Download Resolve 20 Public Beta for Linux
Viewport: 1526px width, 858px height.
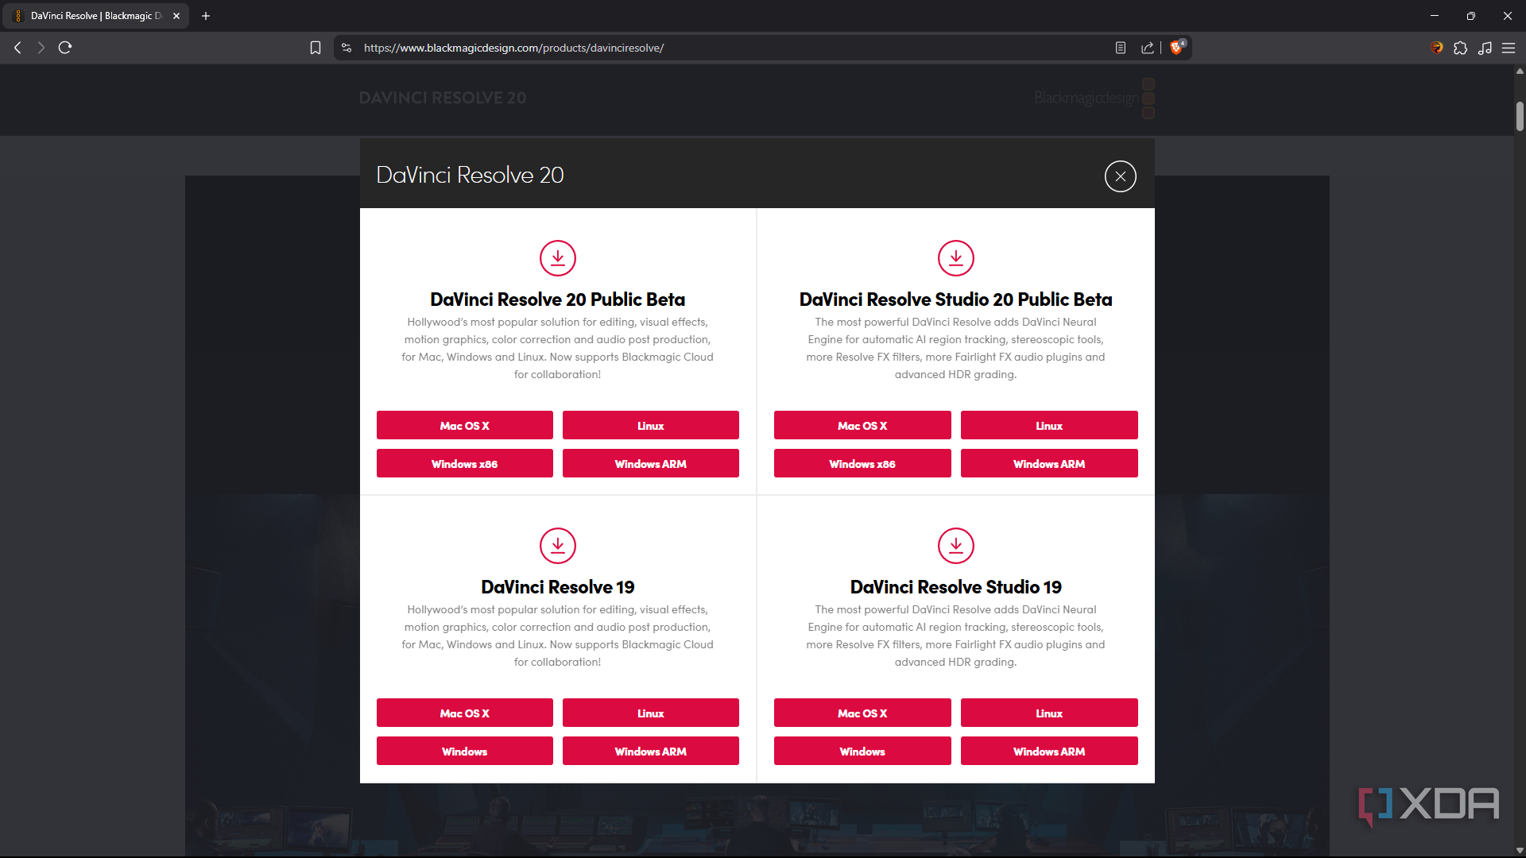point(651,425)
